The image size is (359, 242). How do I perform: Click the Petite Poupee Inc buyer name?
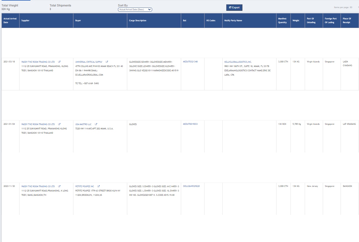coord(85,186)
